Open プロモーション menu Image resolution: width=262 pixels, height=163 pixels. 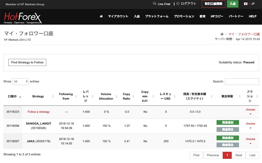184,16
